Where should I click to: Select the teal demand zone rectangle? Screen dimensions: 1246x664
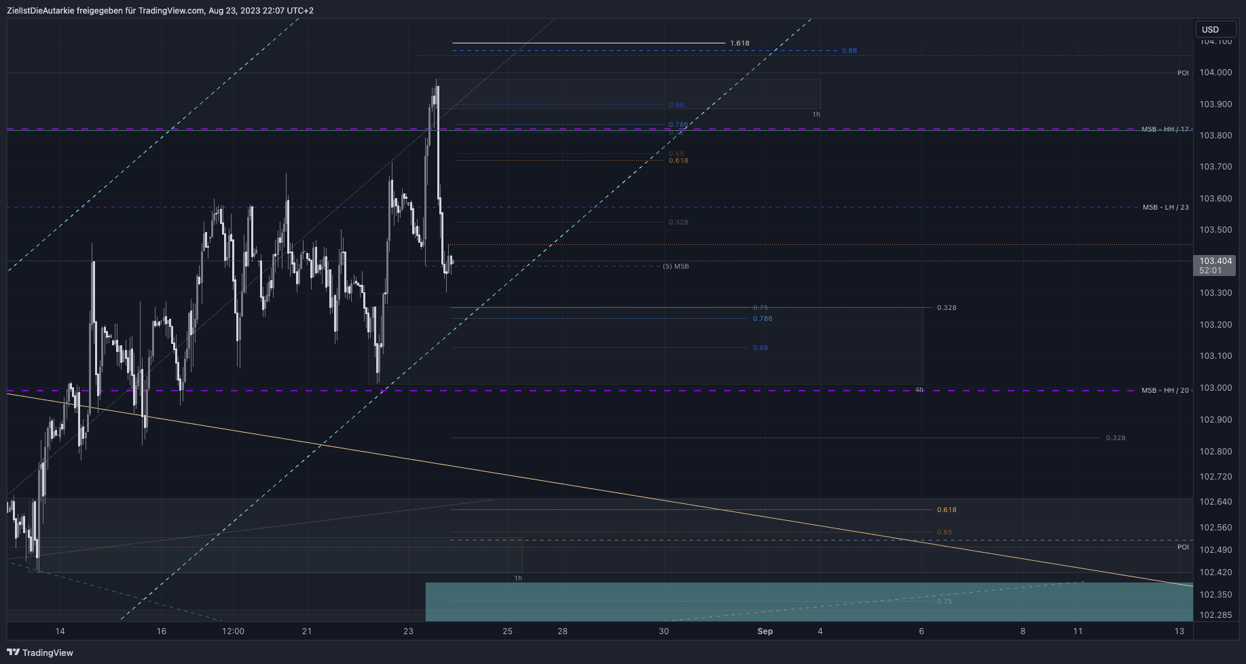pyautogui.click(x=809, y=602)
